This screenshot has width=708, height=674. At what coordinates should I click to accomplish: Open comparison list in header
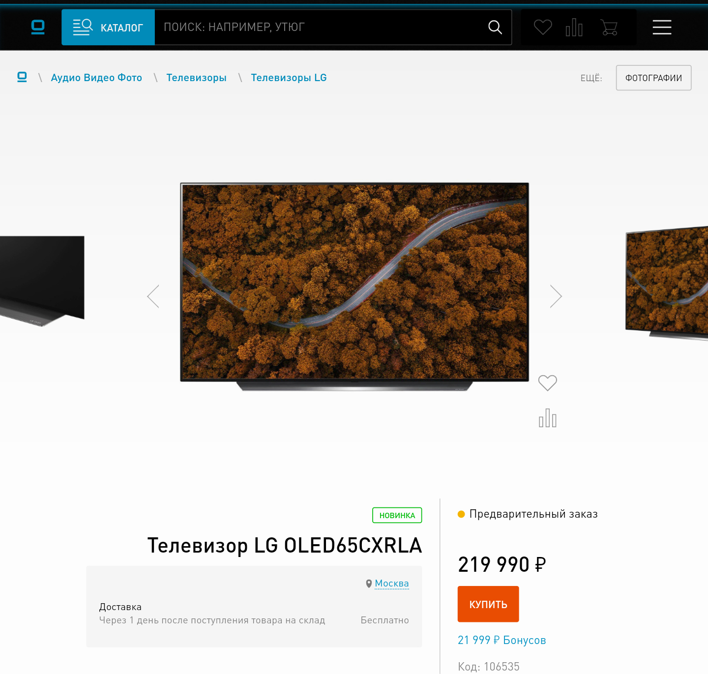pyautogui.click(x=574, y=27)
